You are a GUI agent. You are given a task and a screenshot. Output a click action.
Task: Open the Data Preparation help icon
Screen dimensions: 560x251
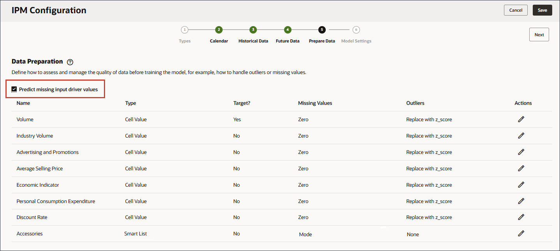[x=70, y=62]
